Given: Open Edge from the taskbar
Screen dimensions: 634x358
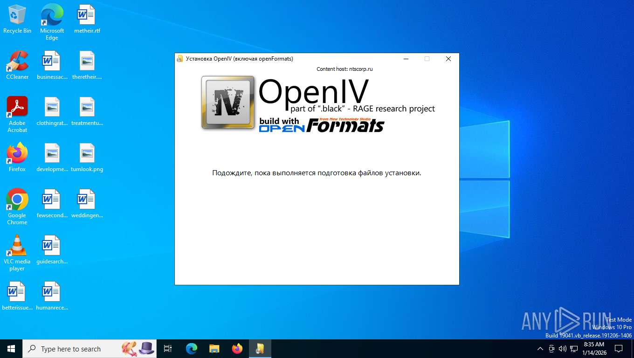Looking at the screenshot, I should (x=192, y=349).
